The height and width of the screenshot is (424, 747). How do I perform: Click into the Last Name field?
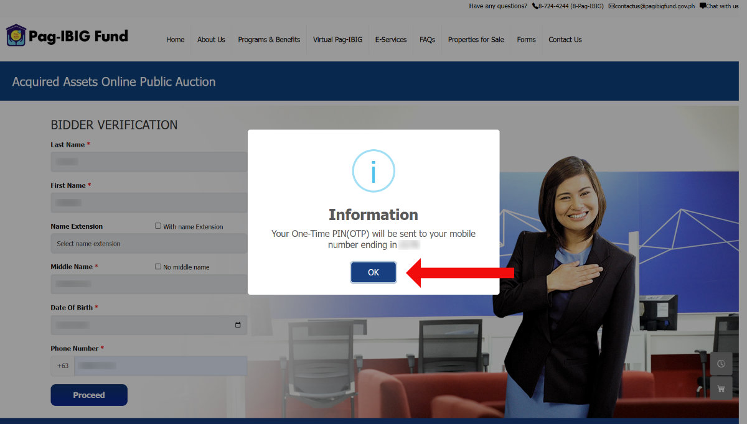[x=149, y=162]
